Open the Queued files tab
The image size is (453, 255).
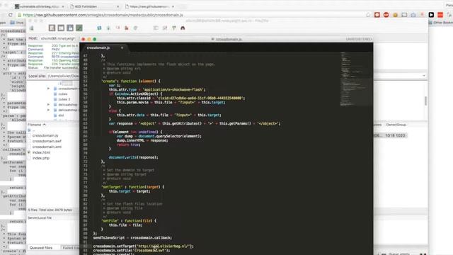(41, 248)
